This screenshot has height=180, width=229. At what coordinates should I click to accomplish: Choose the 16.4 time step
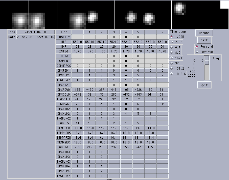176,58
